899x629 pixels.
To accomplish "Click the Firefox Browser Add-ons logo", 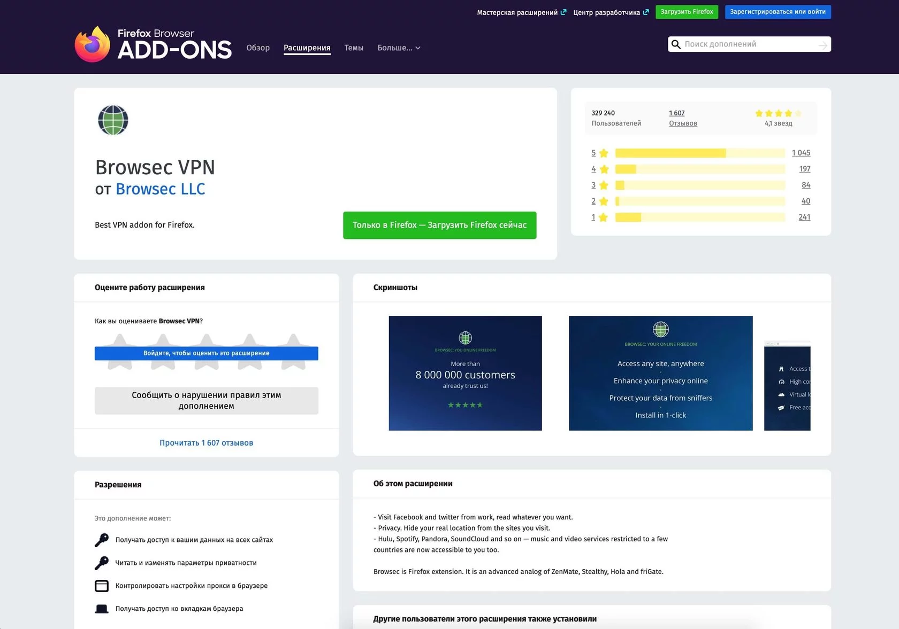I will (153, 44).
